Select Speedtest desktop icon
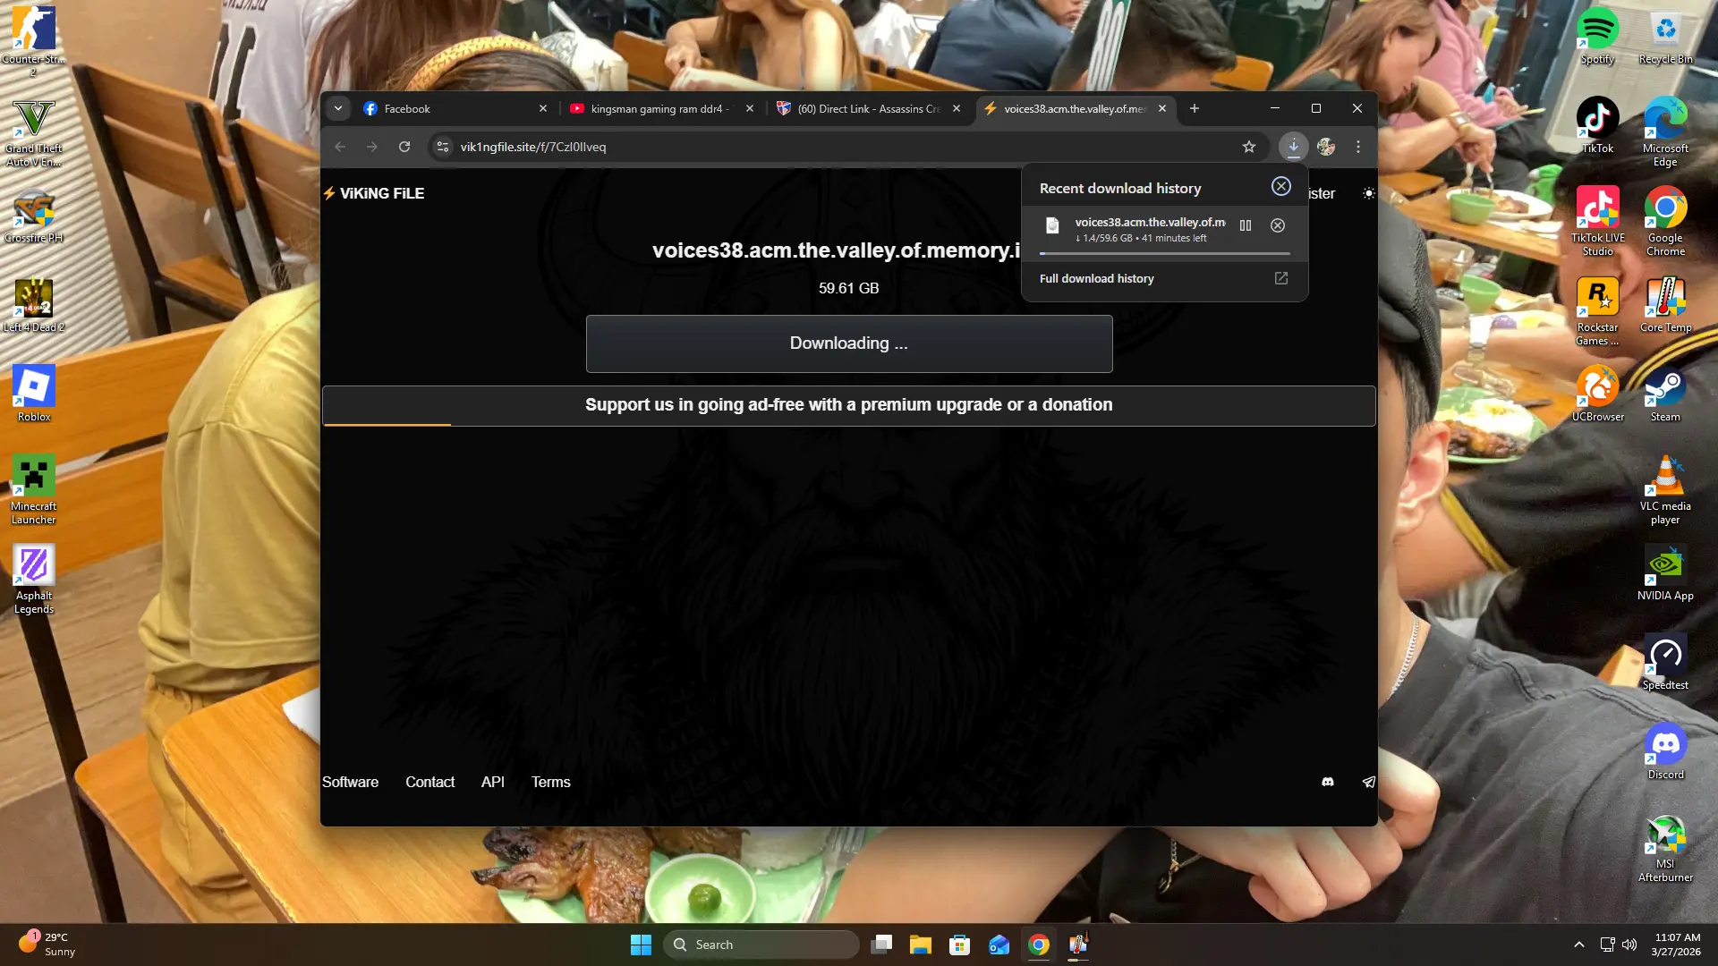The width and height of the screenshot is (1718, 966). coord(1665,662)
